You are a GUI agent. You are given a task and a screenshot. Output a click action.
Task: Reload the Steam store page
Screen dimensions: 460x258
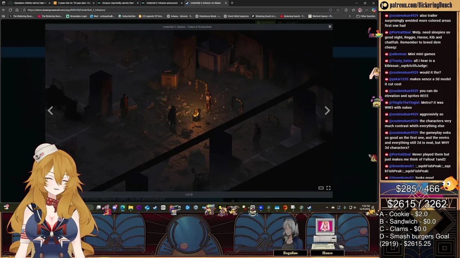[10, 10]
